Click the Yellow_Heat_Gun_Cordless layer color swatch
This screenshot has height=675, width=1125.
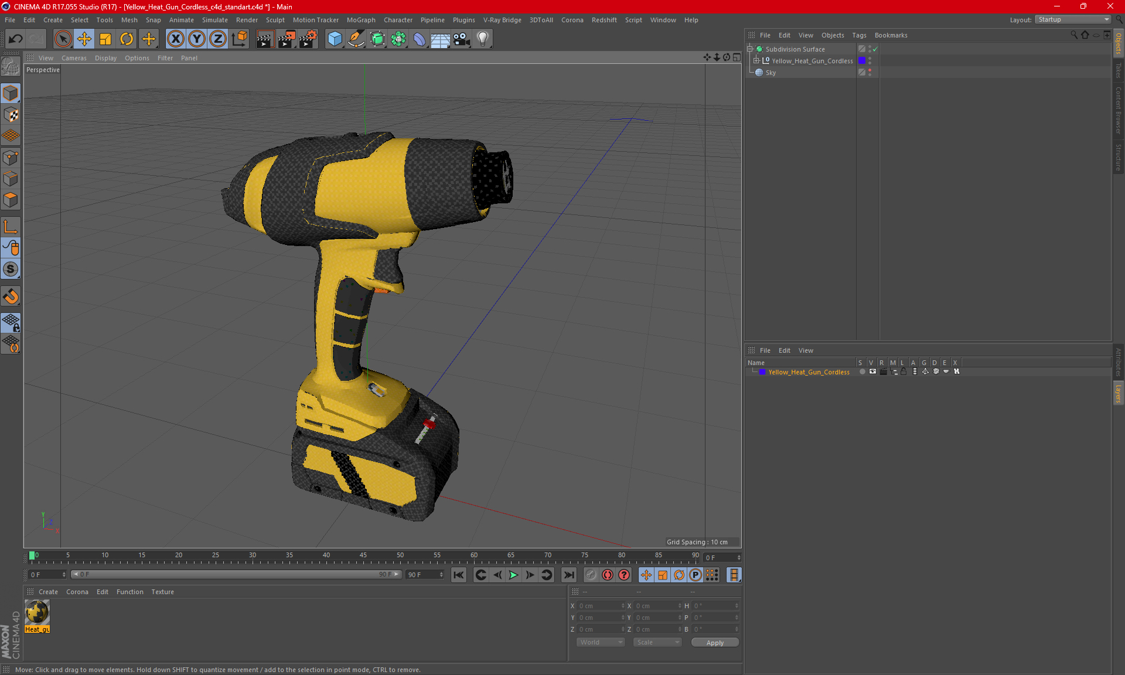(x=862, y=61)
